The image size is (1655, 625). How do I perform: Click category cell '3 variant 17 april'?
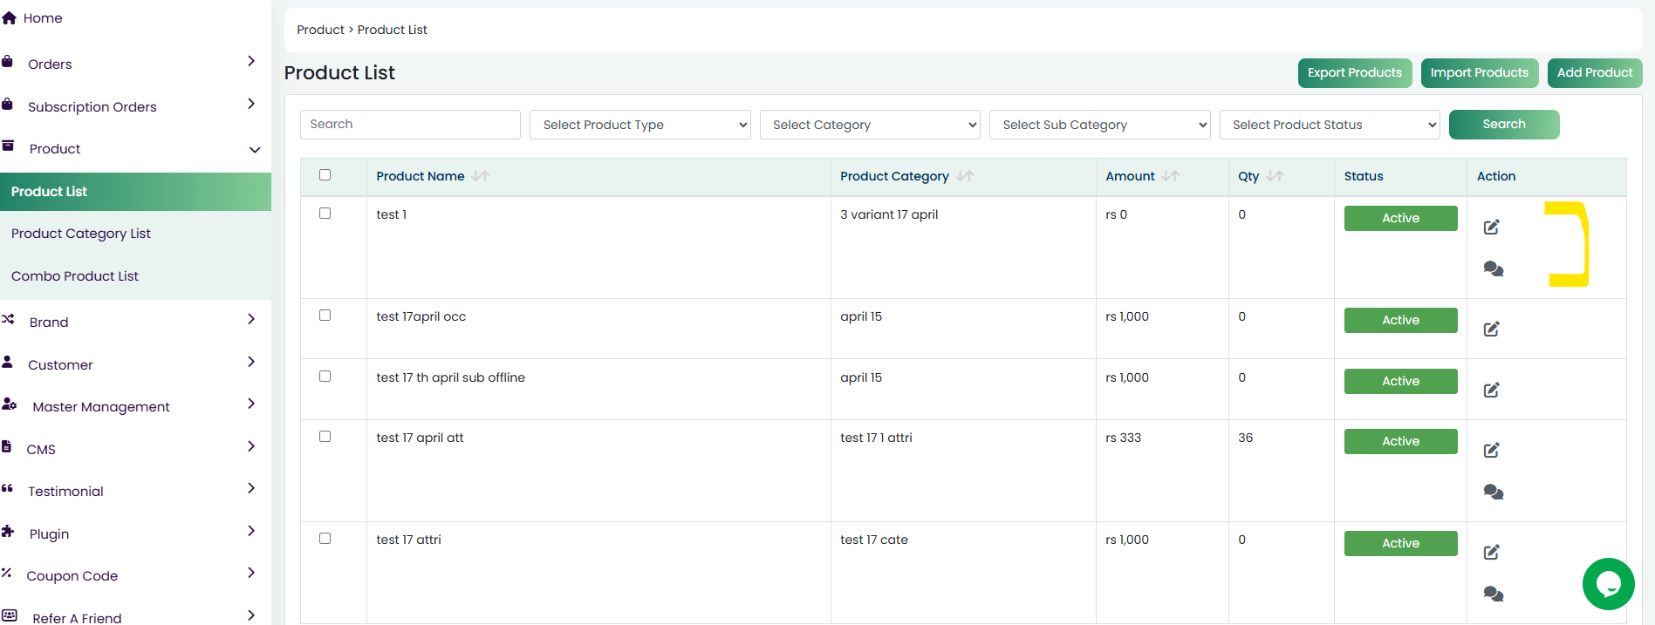click(889, 214)
